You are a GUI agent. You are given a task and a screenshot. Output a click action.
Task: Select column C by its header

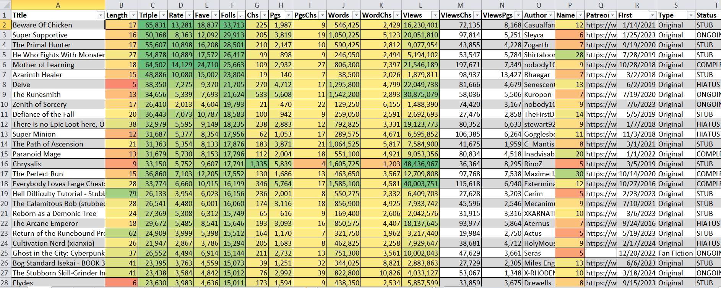click(153, 5)
